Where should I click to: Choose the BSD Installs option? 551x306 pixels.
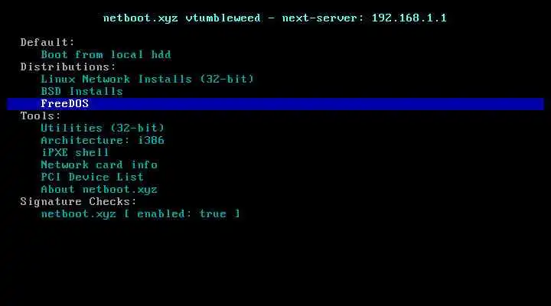[x=82, y=91]
